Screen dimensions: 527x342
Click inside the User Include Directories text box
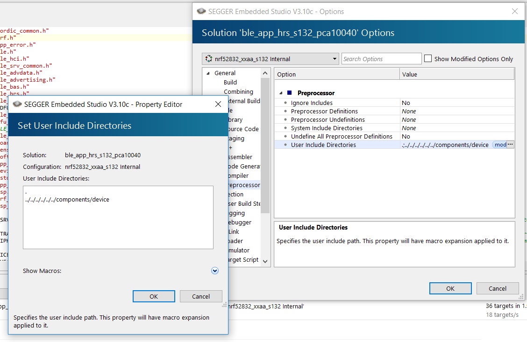[118, 217]
